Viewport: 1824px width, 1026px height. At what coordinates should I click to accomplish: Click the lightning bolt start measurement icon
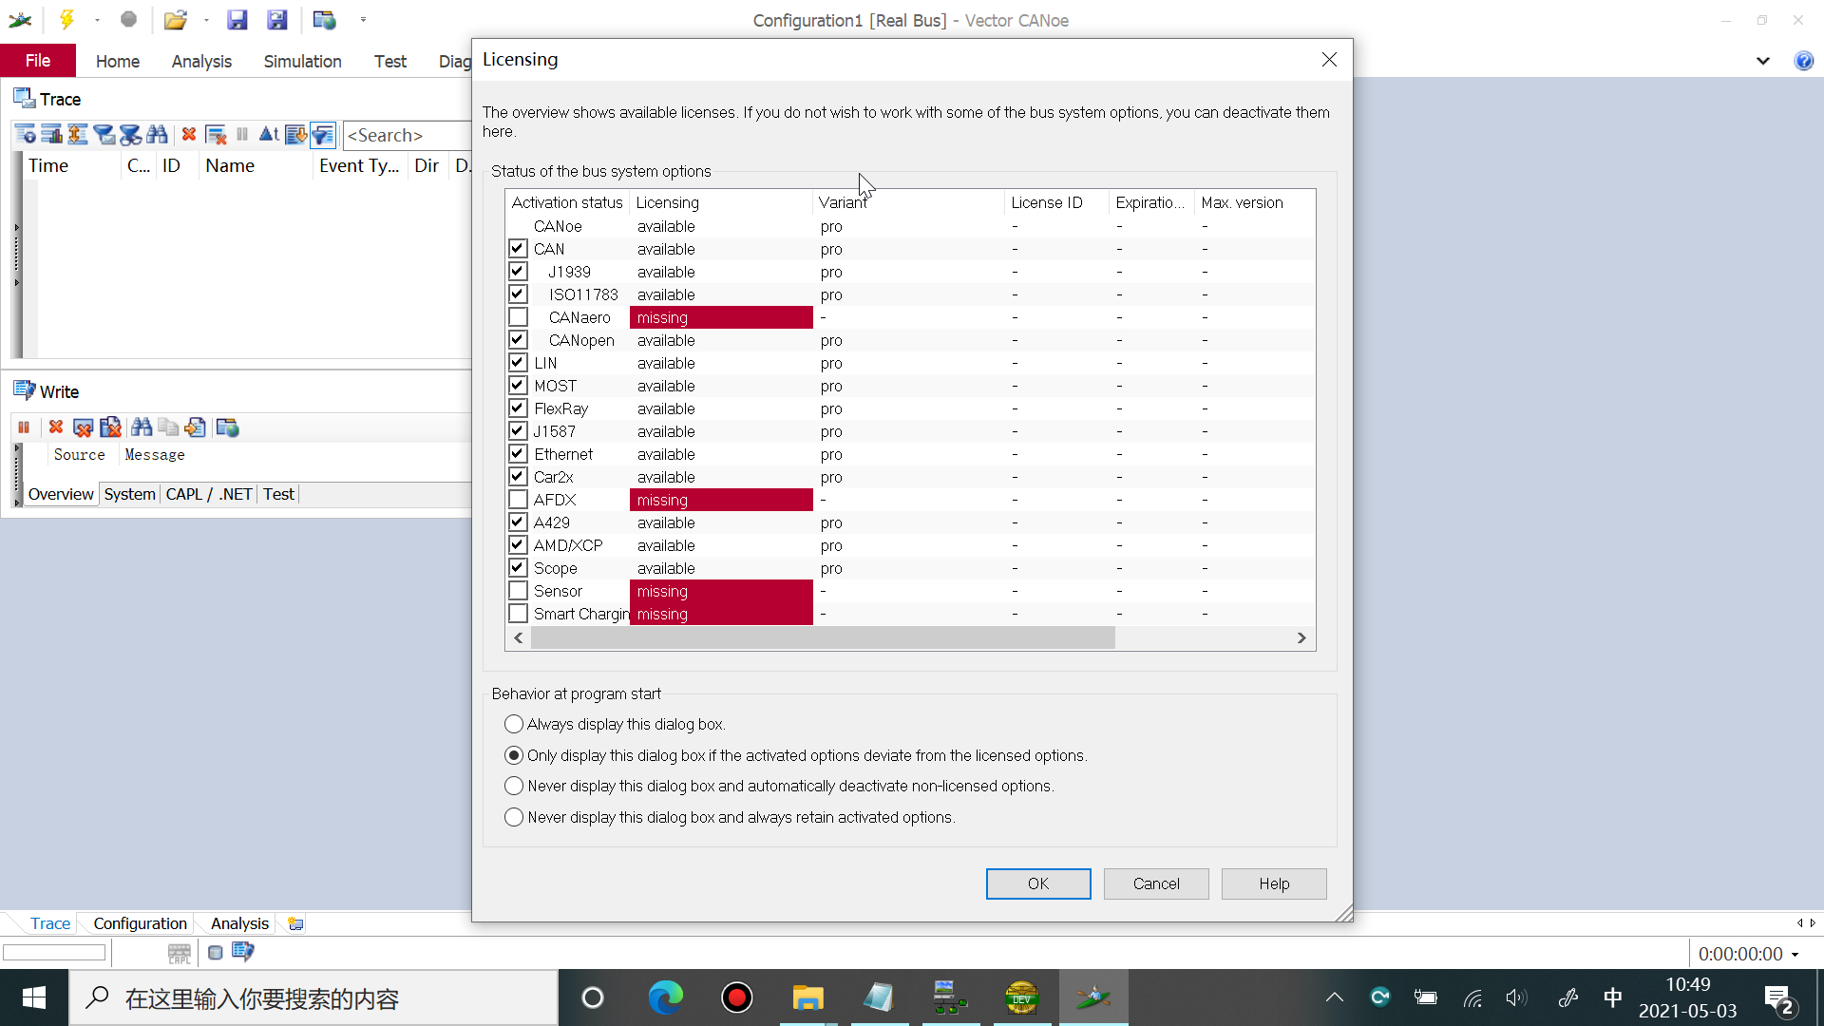66,19
